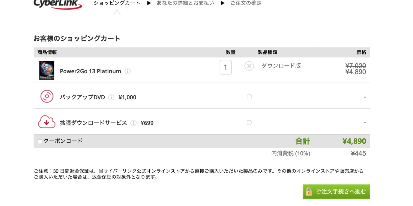Click the cloud download service icon
Image resolution: width=413 pixels, height=206 pixels.
click(47, 122)
